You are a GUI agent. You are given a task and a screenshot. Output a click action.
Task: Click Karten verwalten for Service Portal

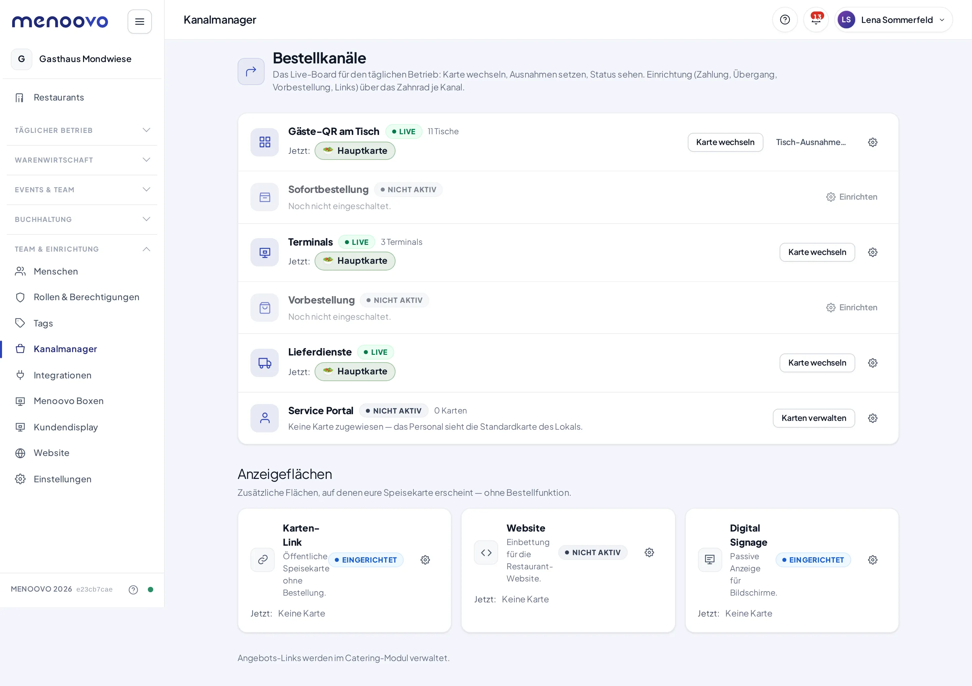[x=814, y=418]
